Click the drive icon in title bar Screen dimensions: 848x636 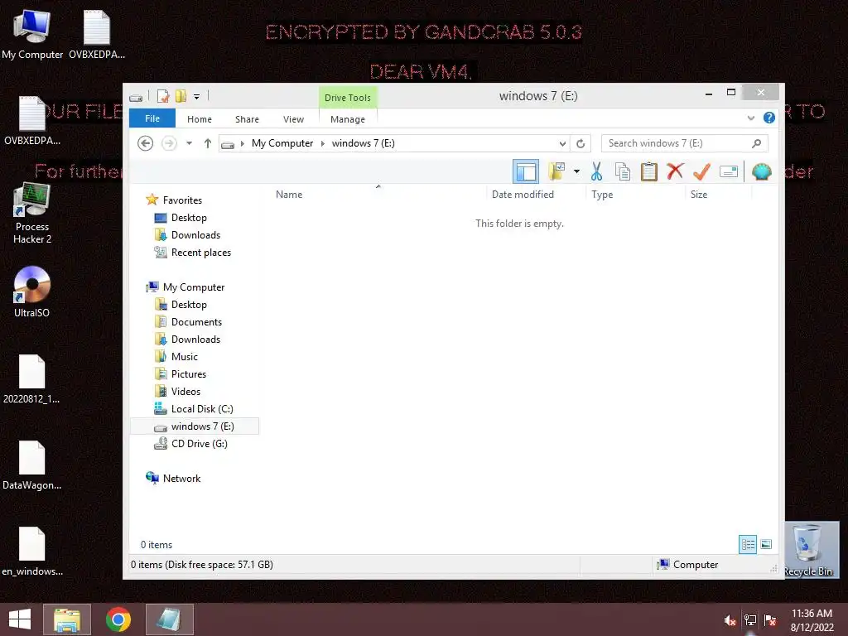coord(137,98)
